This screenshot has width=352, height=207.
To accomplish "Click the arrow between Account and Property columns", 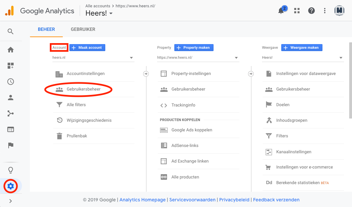I will (x=146, y=74).
